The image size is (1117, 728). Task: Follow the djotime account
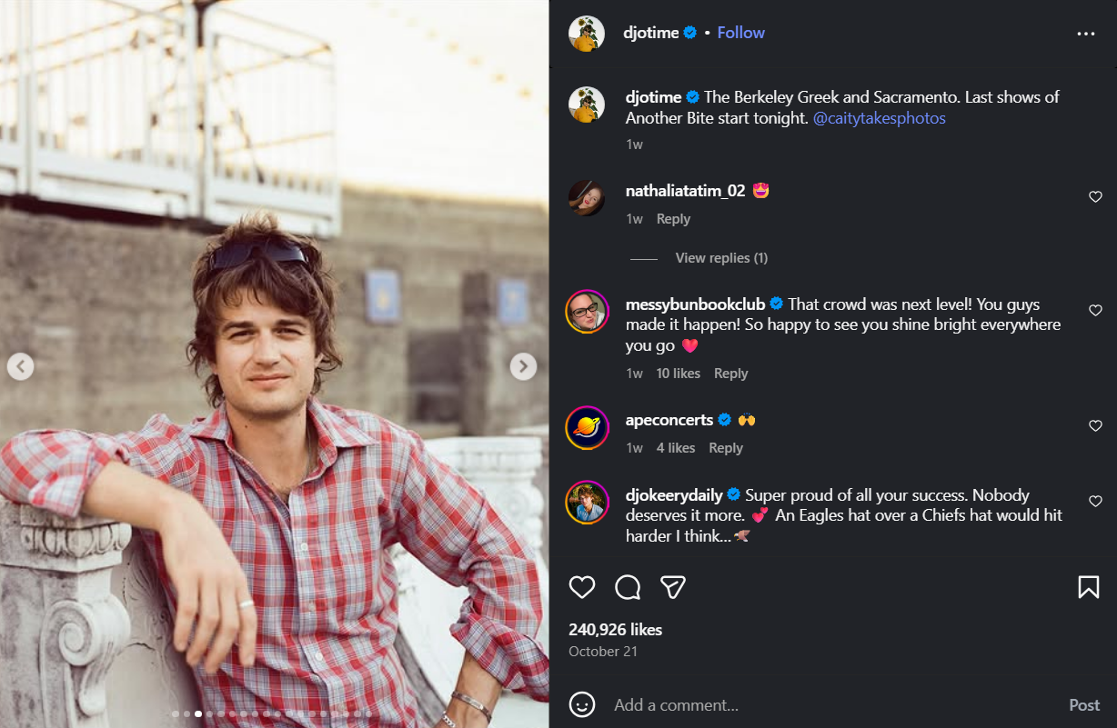pyautogui.click(x=740, y=33)
